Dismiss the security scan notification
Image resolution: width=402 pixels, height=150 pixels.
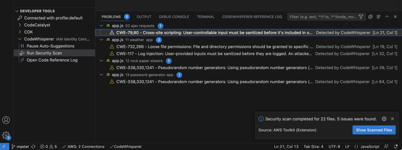coord(392,119)
